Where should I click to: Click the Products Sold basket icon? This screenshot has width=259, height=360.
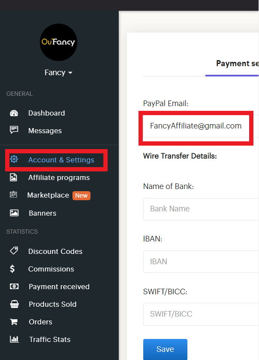[x=14, y=304]
